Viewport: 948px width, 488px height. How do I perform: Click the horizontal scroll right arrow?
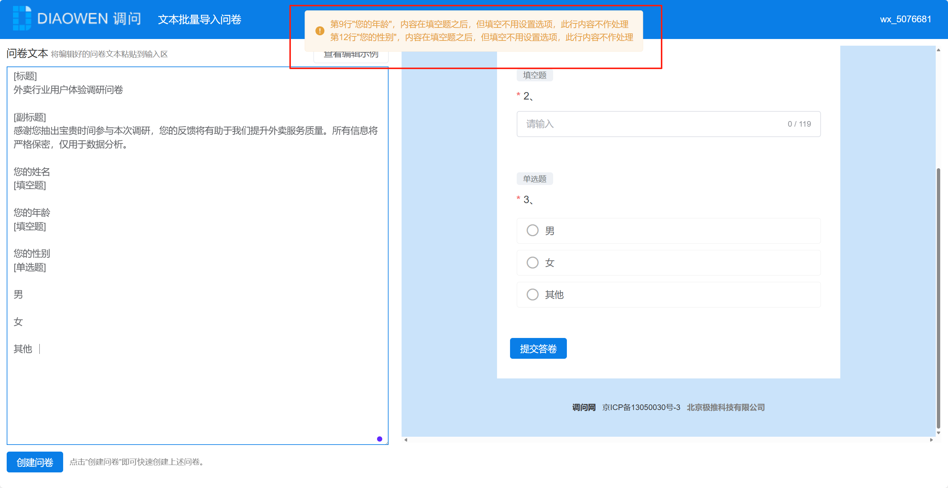tap(931, 440)
